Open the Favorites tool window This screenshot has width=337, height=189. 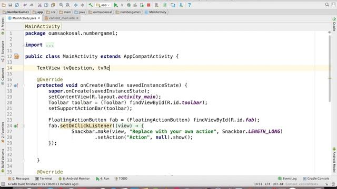coord(3,132)
